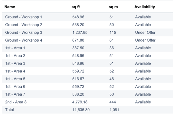Select the Ground - Workshop 2 name cell
This screenshot has height=115, width=173.
24,25
